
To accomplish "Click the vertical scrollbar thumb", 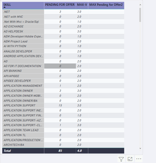I will [x=140, y=15].
